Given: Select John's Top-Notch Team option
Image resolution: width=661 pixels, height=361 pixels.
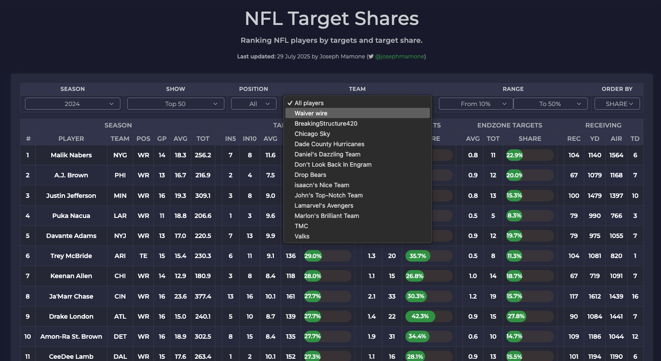Looking at the screenshot, I should [x=358, y=195].
